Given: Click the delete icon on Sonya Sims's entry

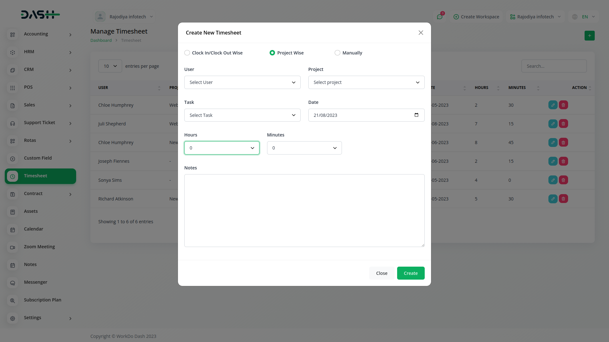Looking at the screenshot, I should pos(563,180).
